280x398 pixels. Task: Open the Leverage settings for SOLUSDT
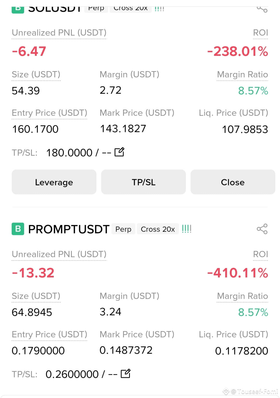[x=54, y=182]
